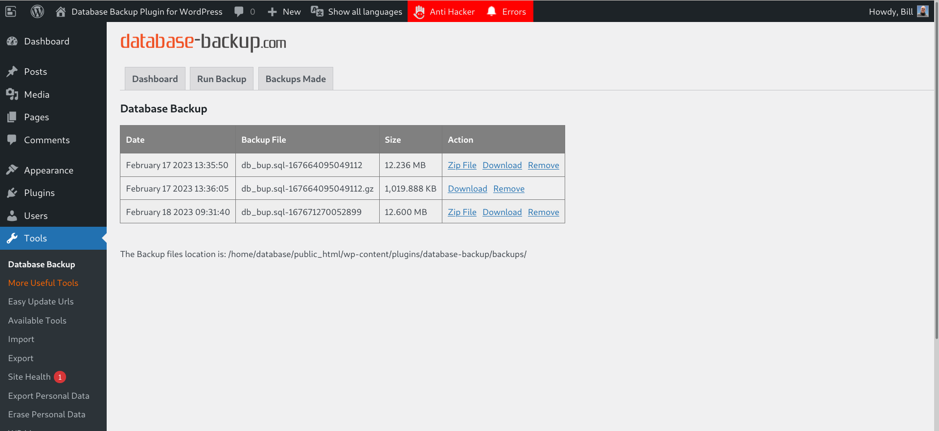The height and width of the screenshot is (431, 939).
Task: Toggle the admin menu icon in toolbar
Action: 11,11
